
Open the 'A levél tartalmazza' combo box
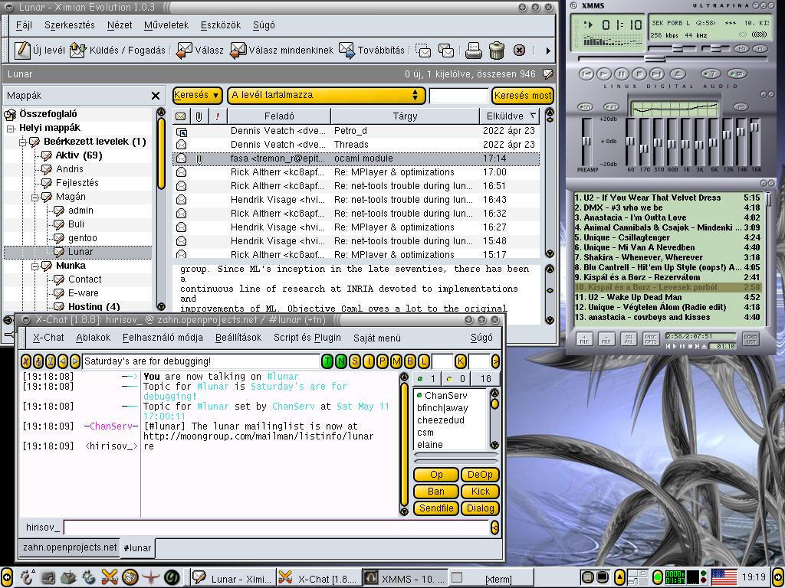pyautogui.click(x=327, y=96)
